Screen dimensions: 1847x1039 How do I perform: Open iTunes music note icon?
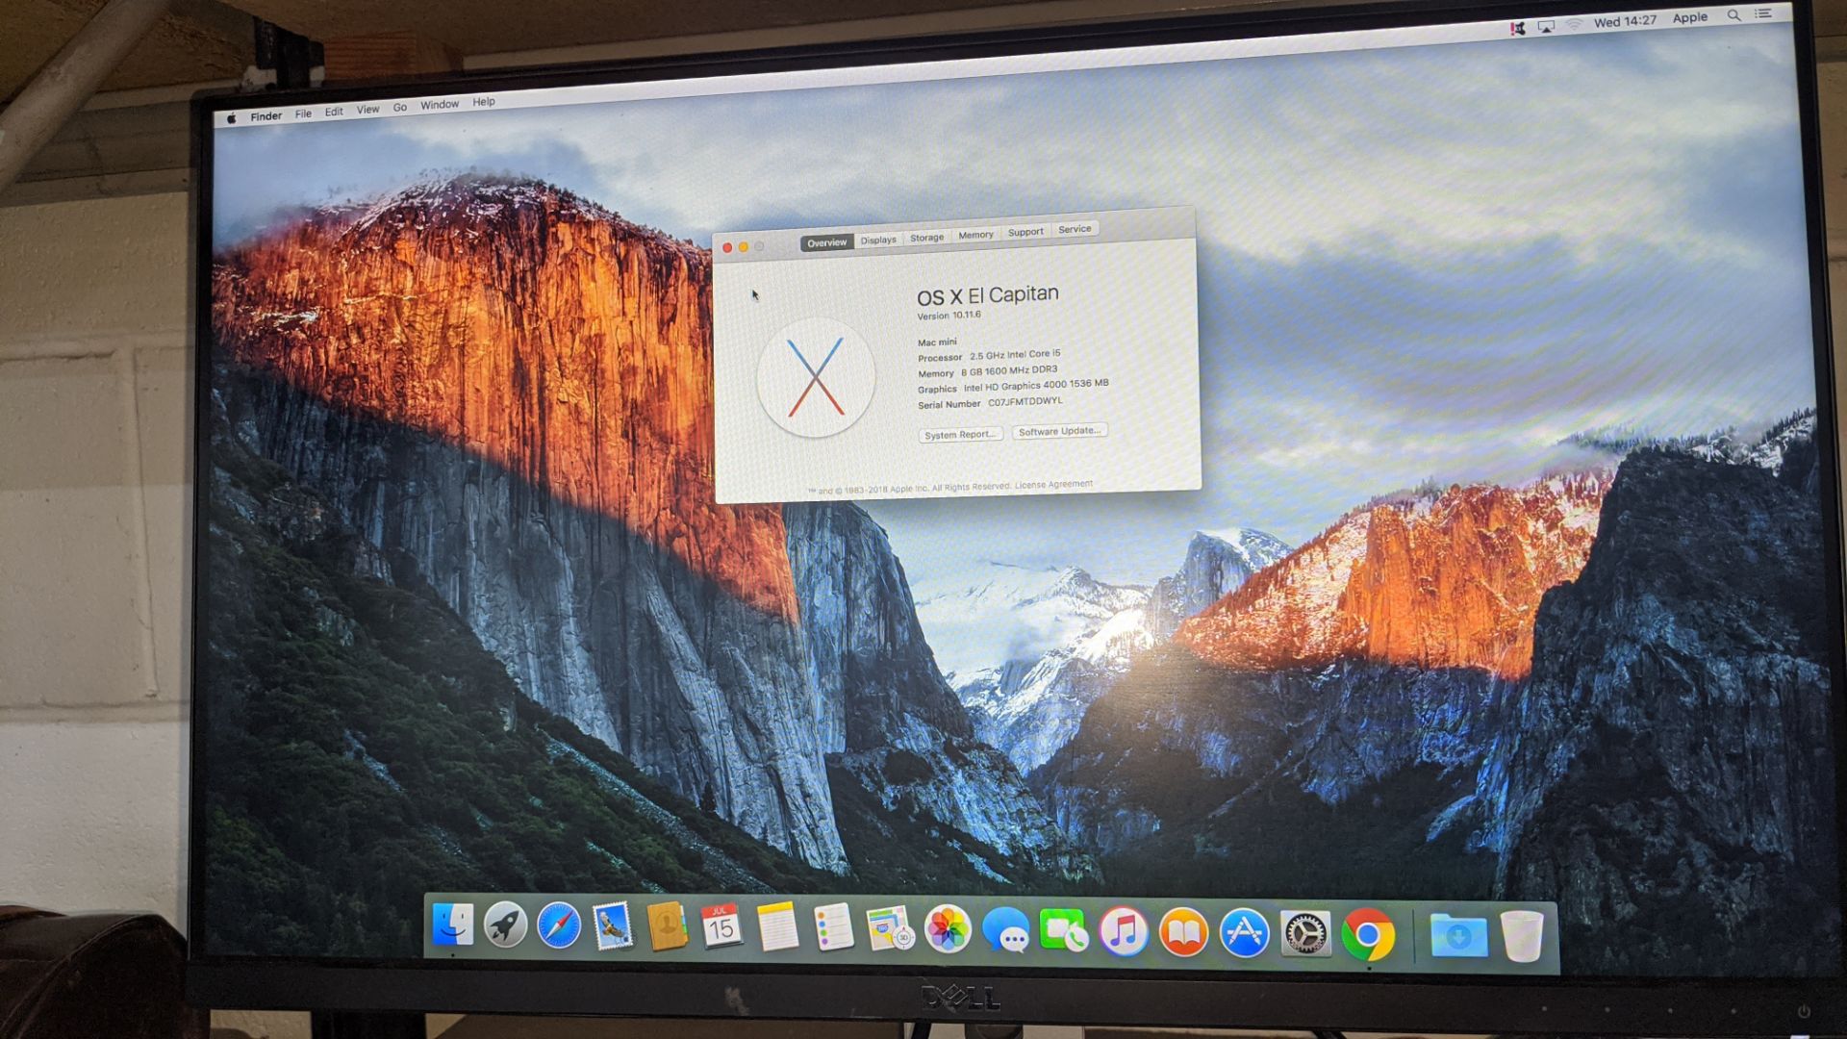(x=1124, y=931)
